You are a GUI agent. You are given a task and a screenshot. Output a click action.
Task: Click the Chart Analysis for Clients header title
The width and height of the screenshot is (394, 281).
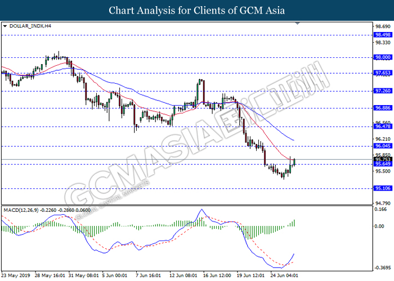197,11
